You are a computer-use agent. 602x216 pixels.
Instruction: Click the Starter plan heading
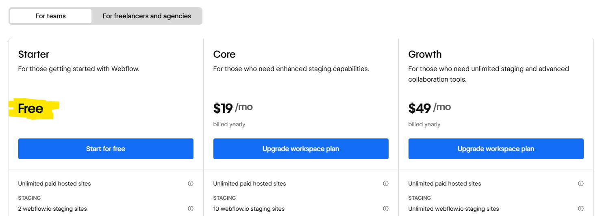click(x=34, y=54)
